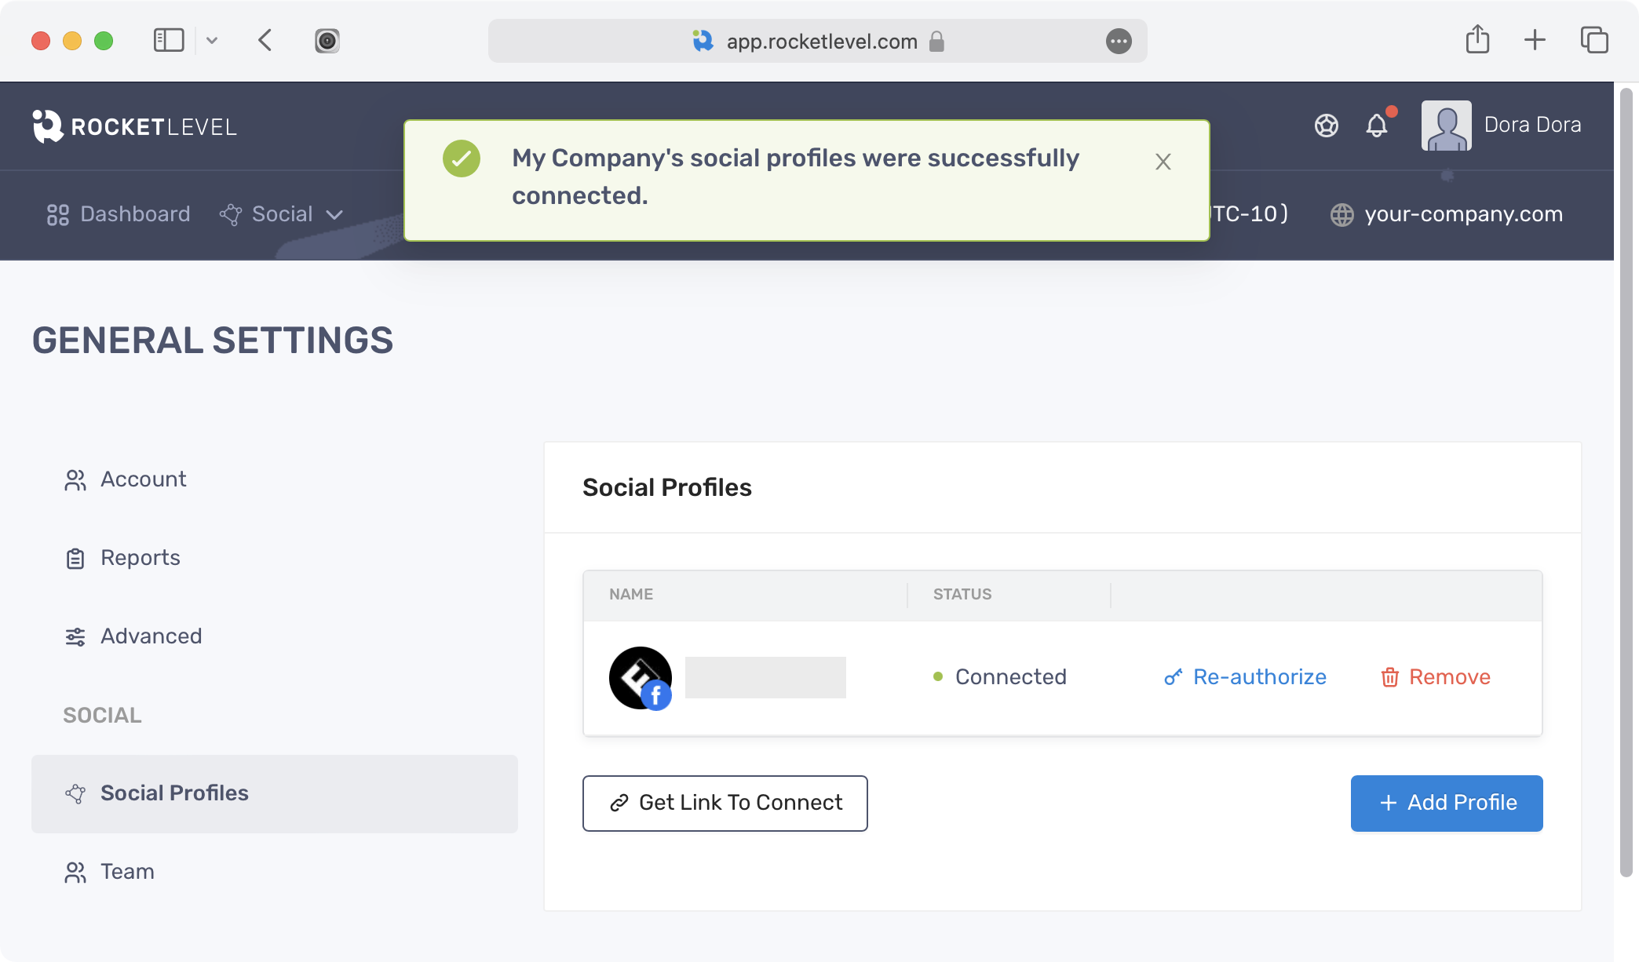Open the notifications bell
This screenshot has height=962, width=1639.
1377,126
